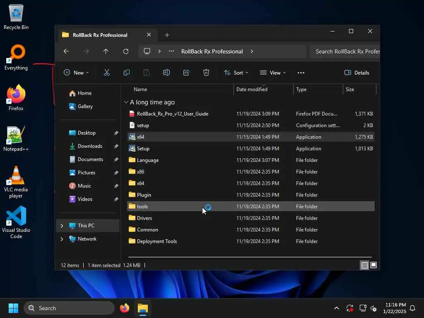
Task: Launch Firefox from the desktop shortcut
Action: 16,98
